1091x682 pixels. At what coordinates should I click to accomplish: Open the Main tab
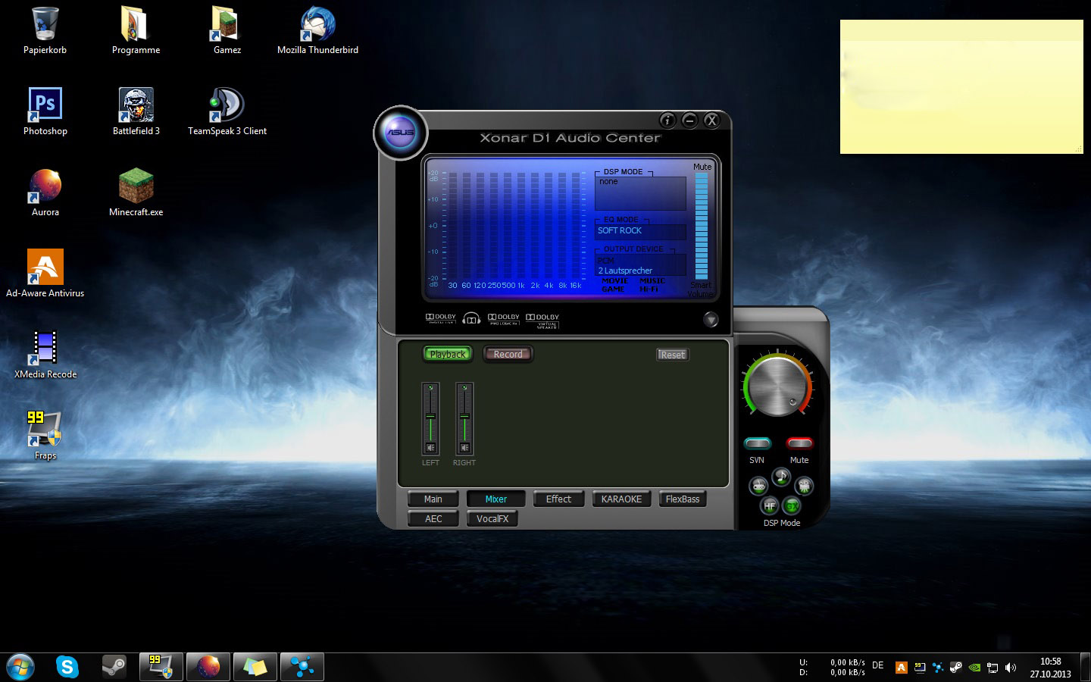(x=433, y=499)
